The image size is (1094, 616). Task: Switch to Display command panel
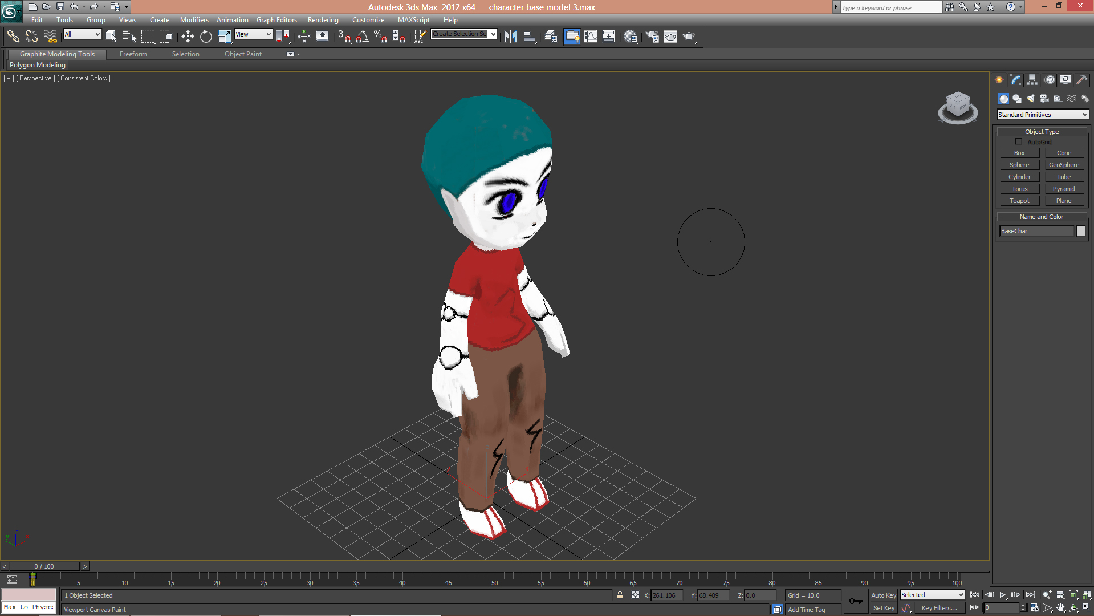tap(1065, 80)
